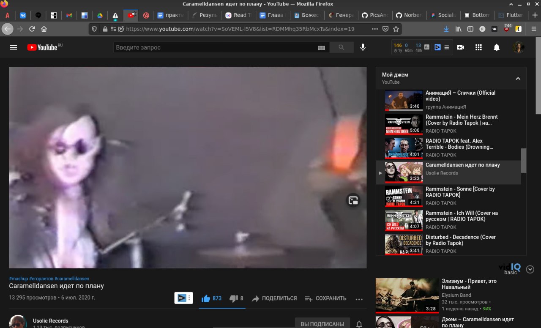
Task: Click picture-in-picture overlay icon on video
Action: (x=353, y=201)
